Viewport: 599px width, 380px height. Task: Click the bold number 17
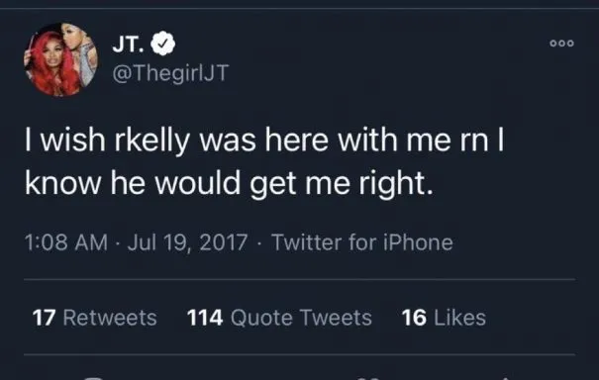(45, 318)
